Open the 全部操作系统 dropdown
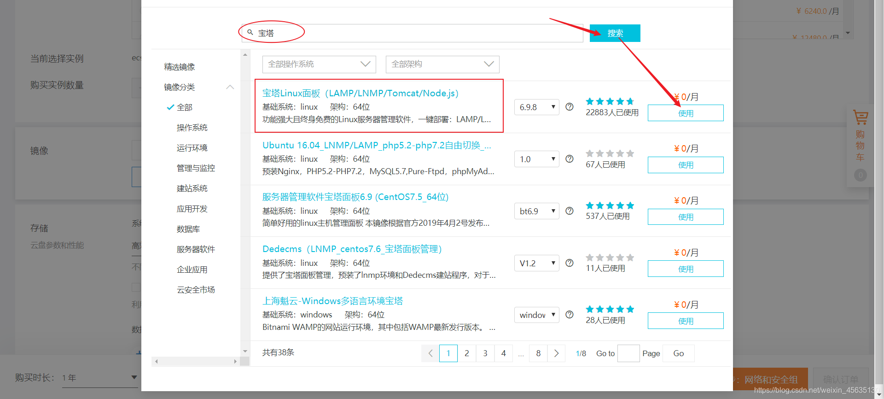Screen dimensions: 884x399 pyautogui.click(x=319, y=65)
